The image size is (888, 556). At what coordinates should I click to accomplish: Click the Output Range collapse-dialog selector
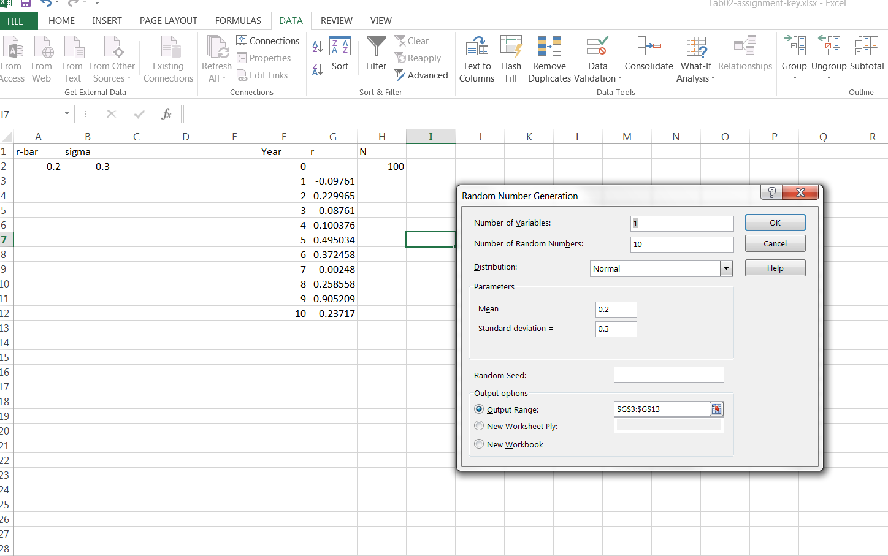pos(716,409)
